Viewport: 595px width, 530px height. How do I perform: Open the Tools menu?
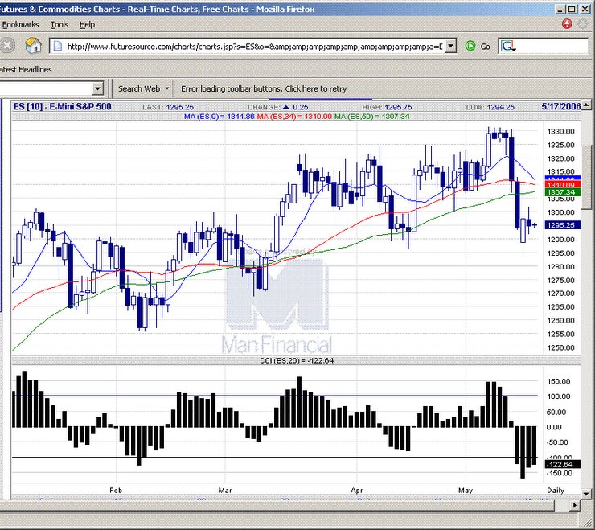tap(59, 24)
